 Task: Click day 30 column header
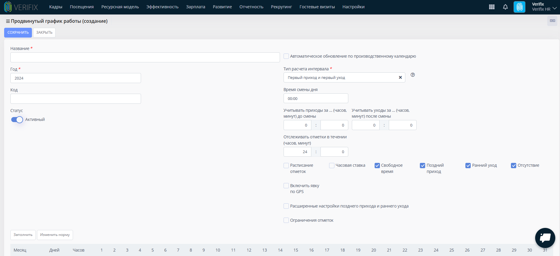pyautogui.click(x=530, y=250)
